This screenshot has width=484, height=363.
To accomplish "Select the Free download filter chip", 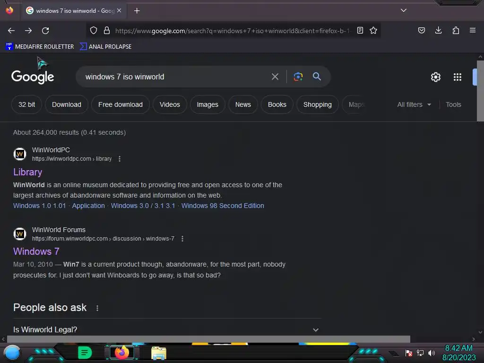I will pyautogui.click(x=121, y=104).
